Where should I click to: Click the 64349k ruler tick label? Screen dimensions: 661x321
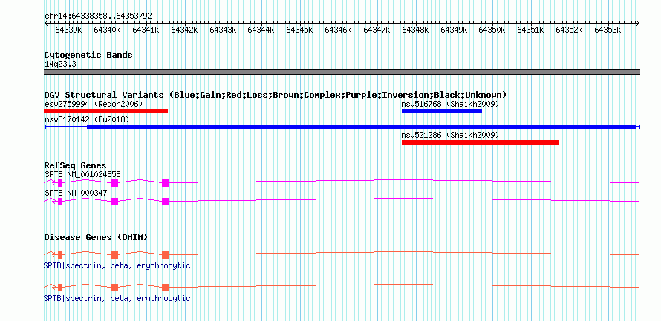pos(454,30)
